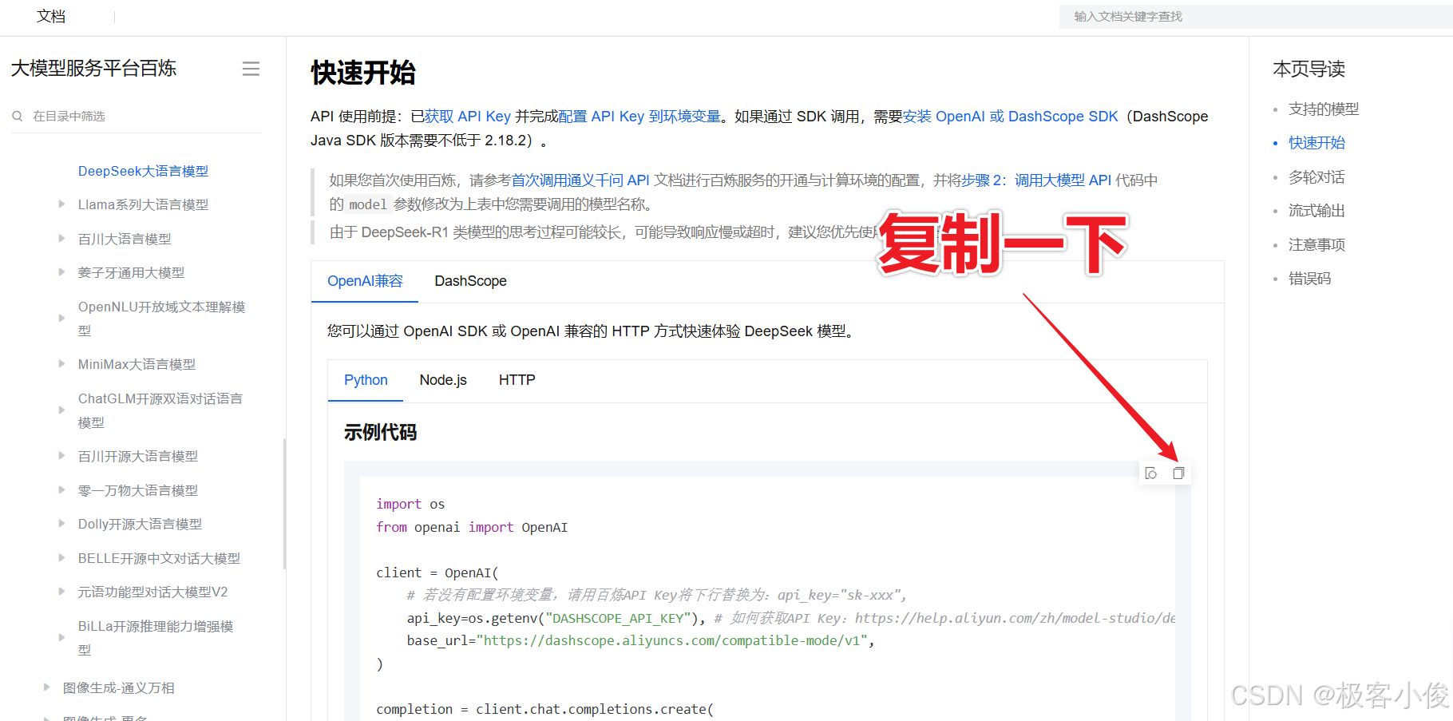Follow 步骤 2：调用大模型 API link

(x=1036, y=180)
